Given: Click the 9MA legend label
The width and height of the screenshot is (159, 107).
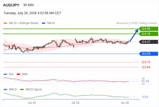Looking at the screenshot, I should 25,74.
